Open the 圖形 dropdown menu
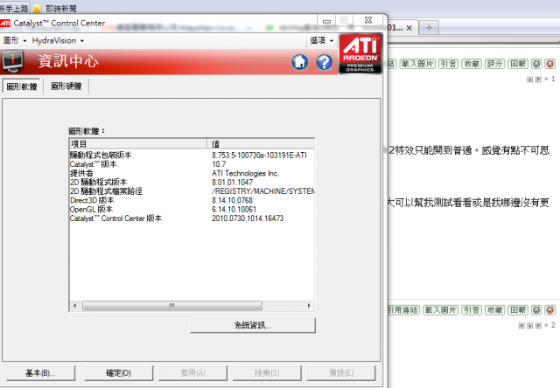Screen dimensions: 560x388 (15, 41)
